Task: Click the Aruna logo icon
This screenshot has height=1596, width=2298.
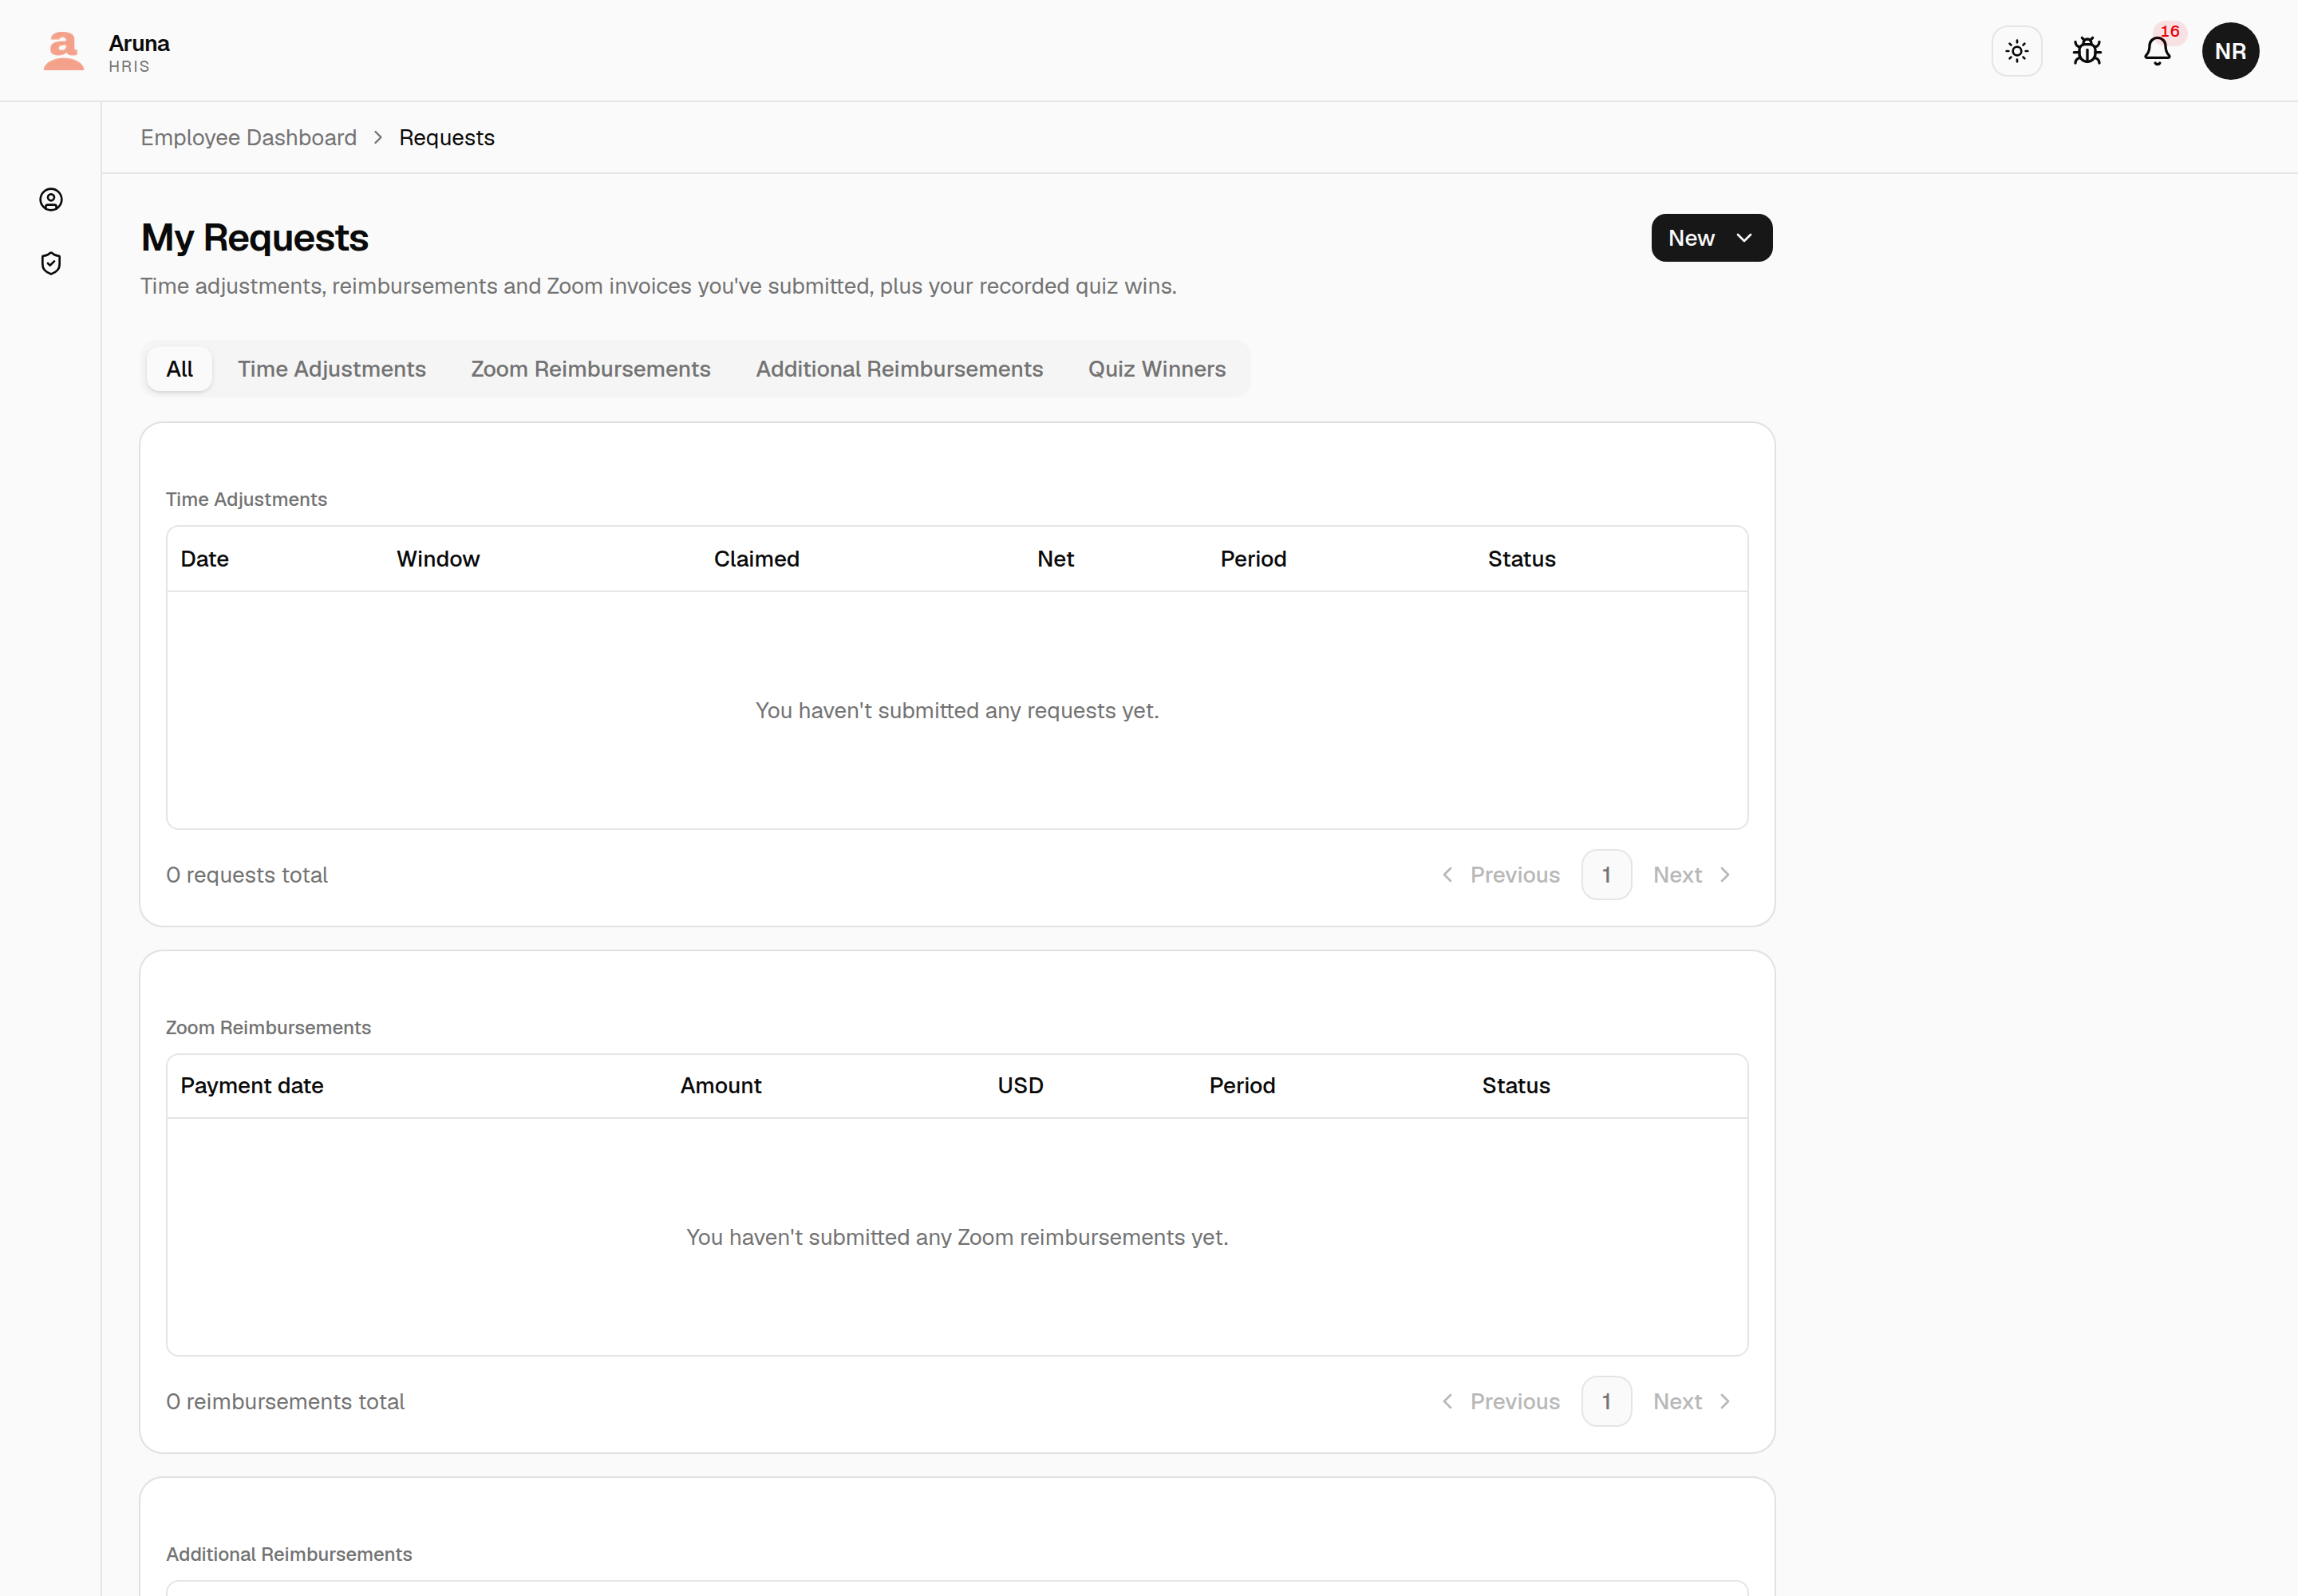Action: pyautogui.click(x=63, y=51)
